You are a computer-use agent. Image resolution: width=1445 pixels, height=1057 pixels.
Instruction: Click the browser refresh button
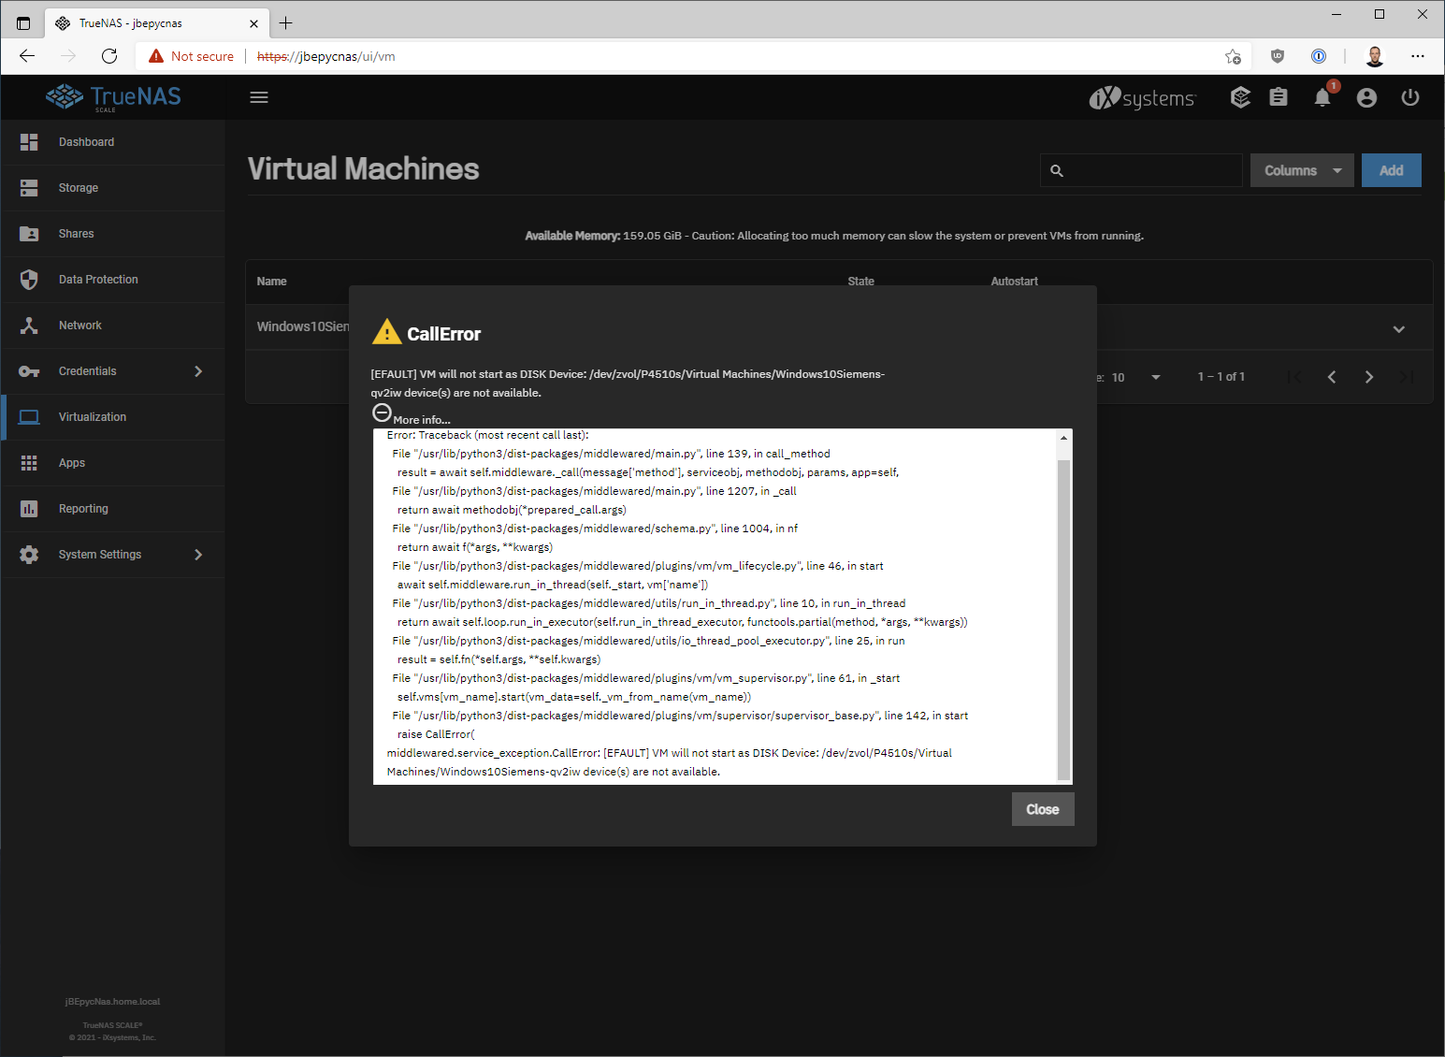click(109, 56)
